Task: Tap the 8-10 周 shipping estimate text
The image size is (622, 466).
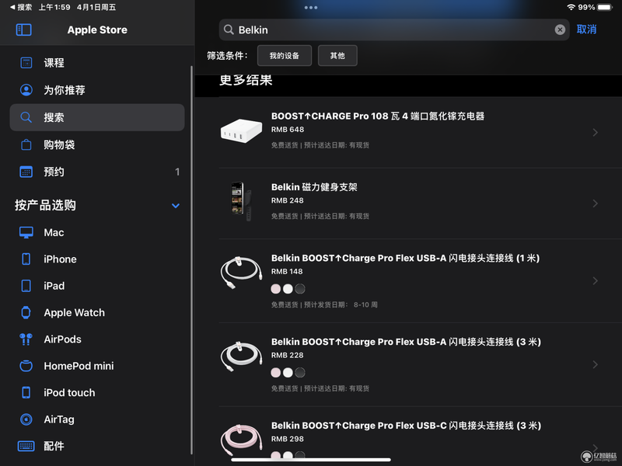Action: pyautogui.click(x=365, y=304)
